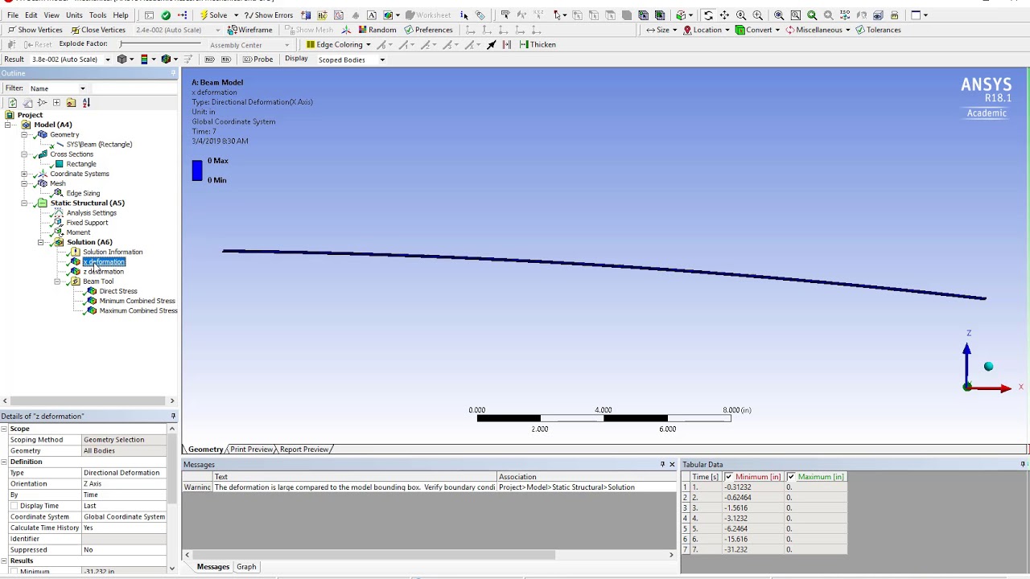Open the Edit menu
The height and width of the screenshot is (579, 1030).
point(31,15)
